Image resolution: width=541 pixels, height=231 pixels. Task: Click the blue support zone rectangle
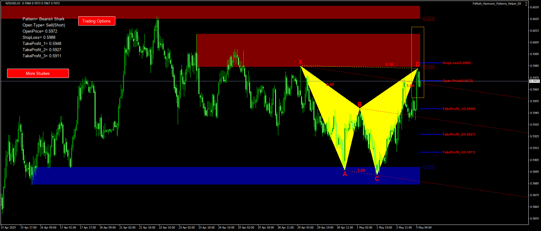click(216, 176)
